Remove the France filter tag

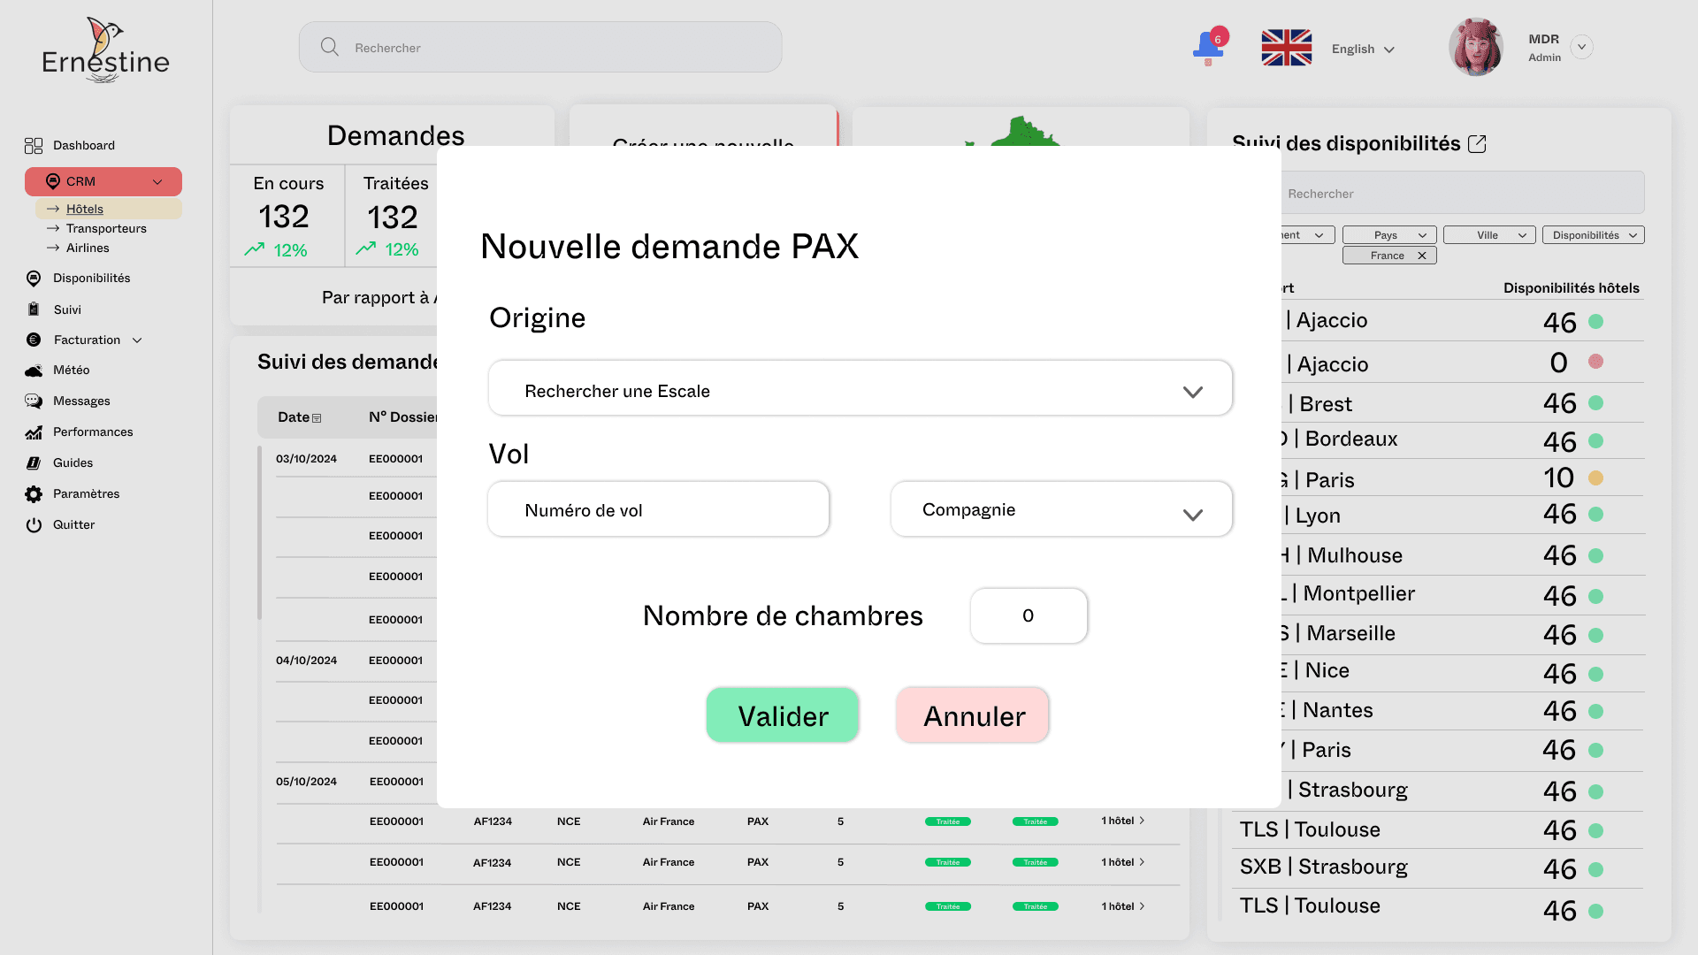pos(1422,256)
